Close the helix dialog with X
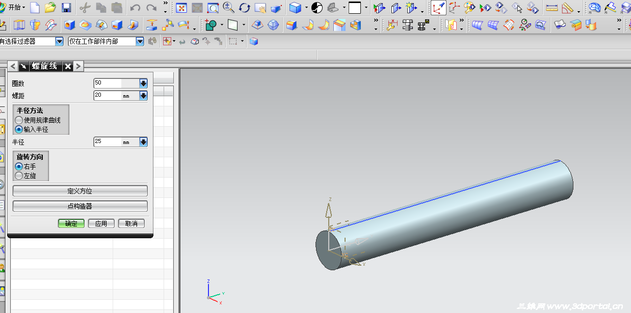This screenshot has height=313, width=631. 68,66
